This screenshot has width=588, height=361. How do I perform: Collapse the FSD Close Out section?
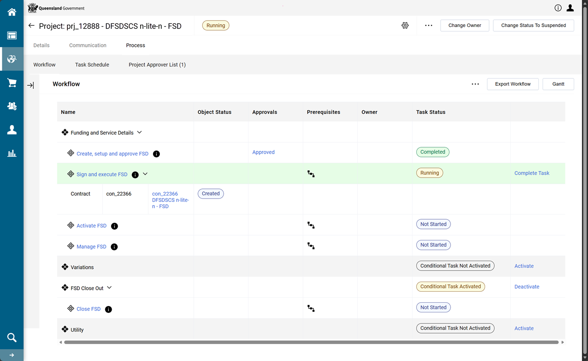[x=109, y=288]
